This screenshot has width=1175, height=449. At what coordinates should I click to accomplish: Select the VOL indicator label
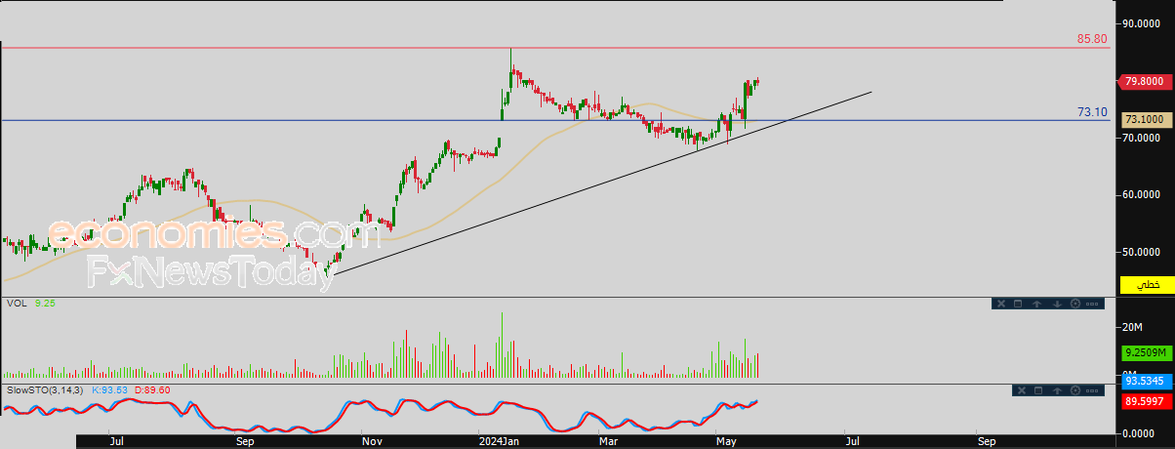(16, 304)
